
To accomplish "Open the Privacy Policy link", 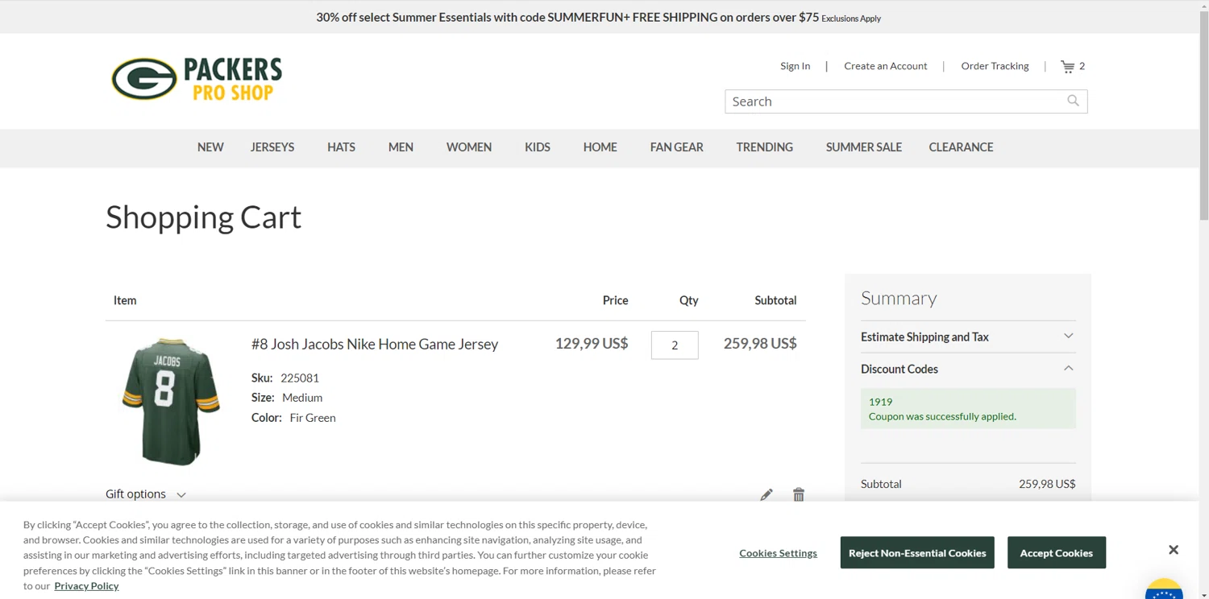I will pos(86,585).
